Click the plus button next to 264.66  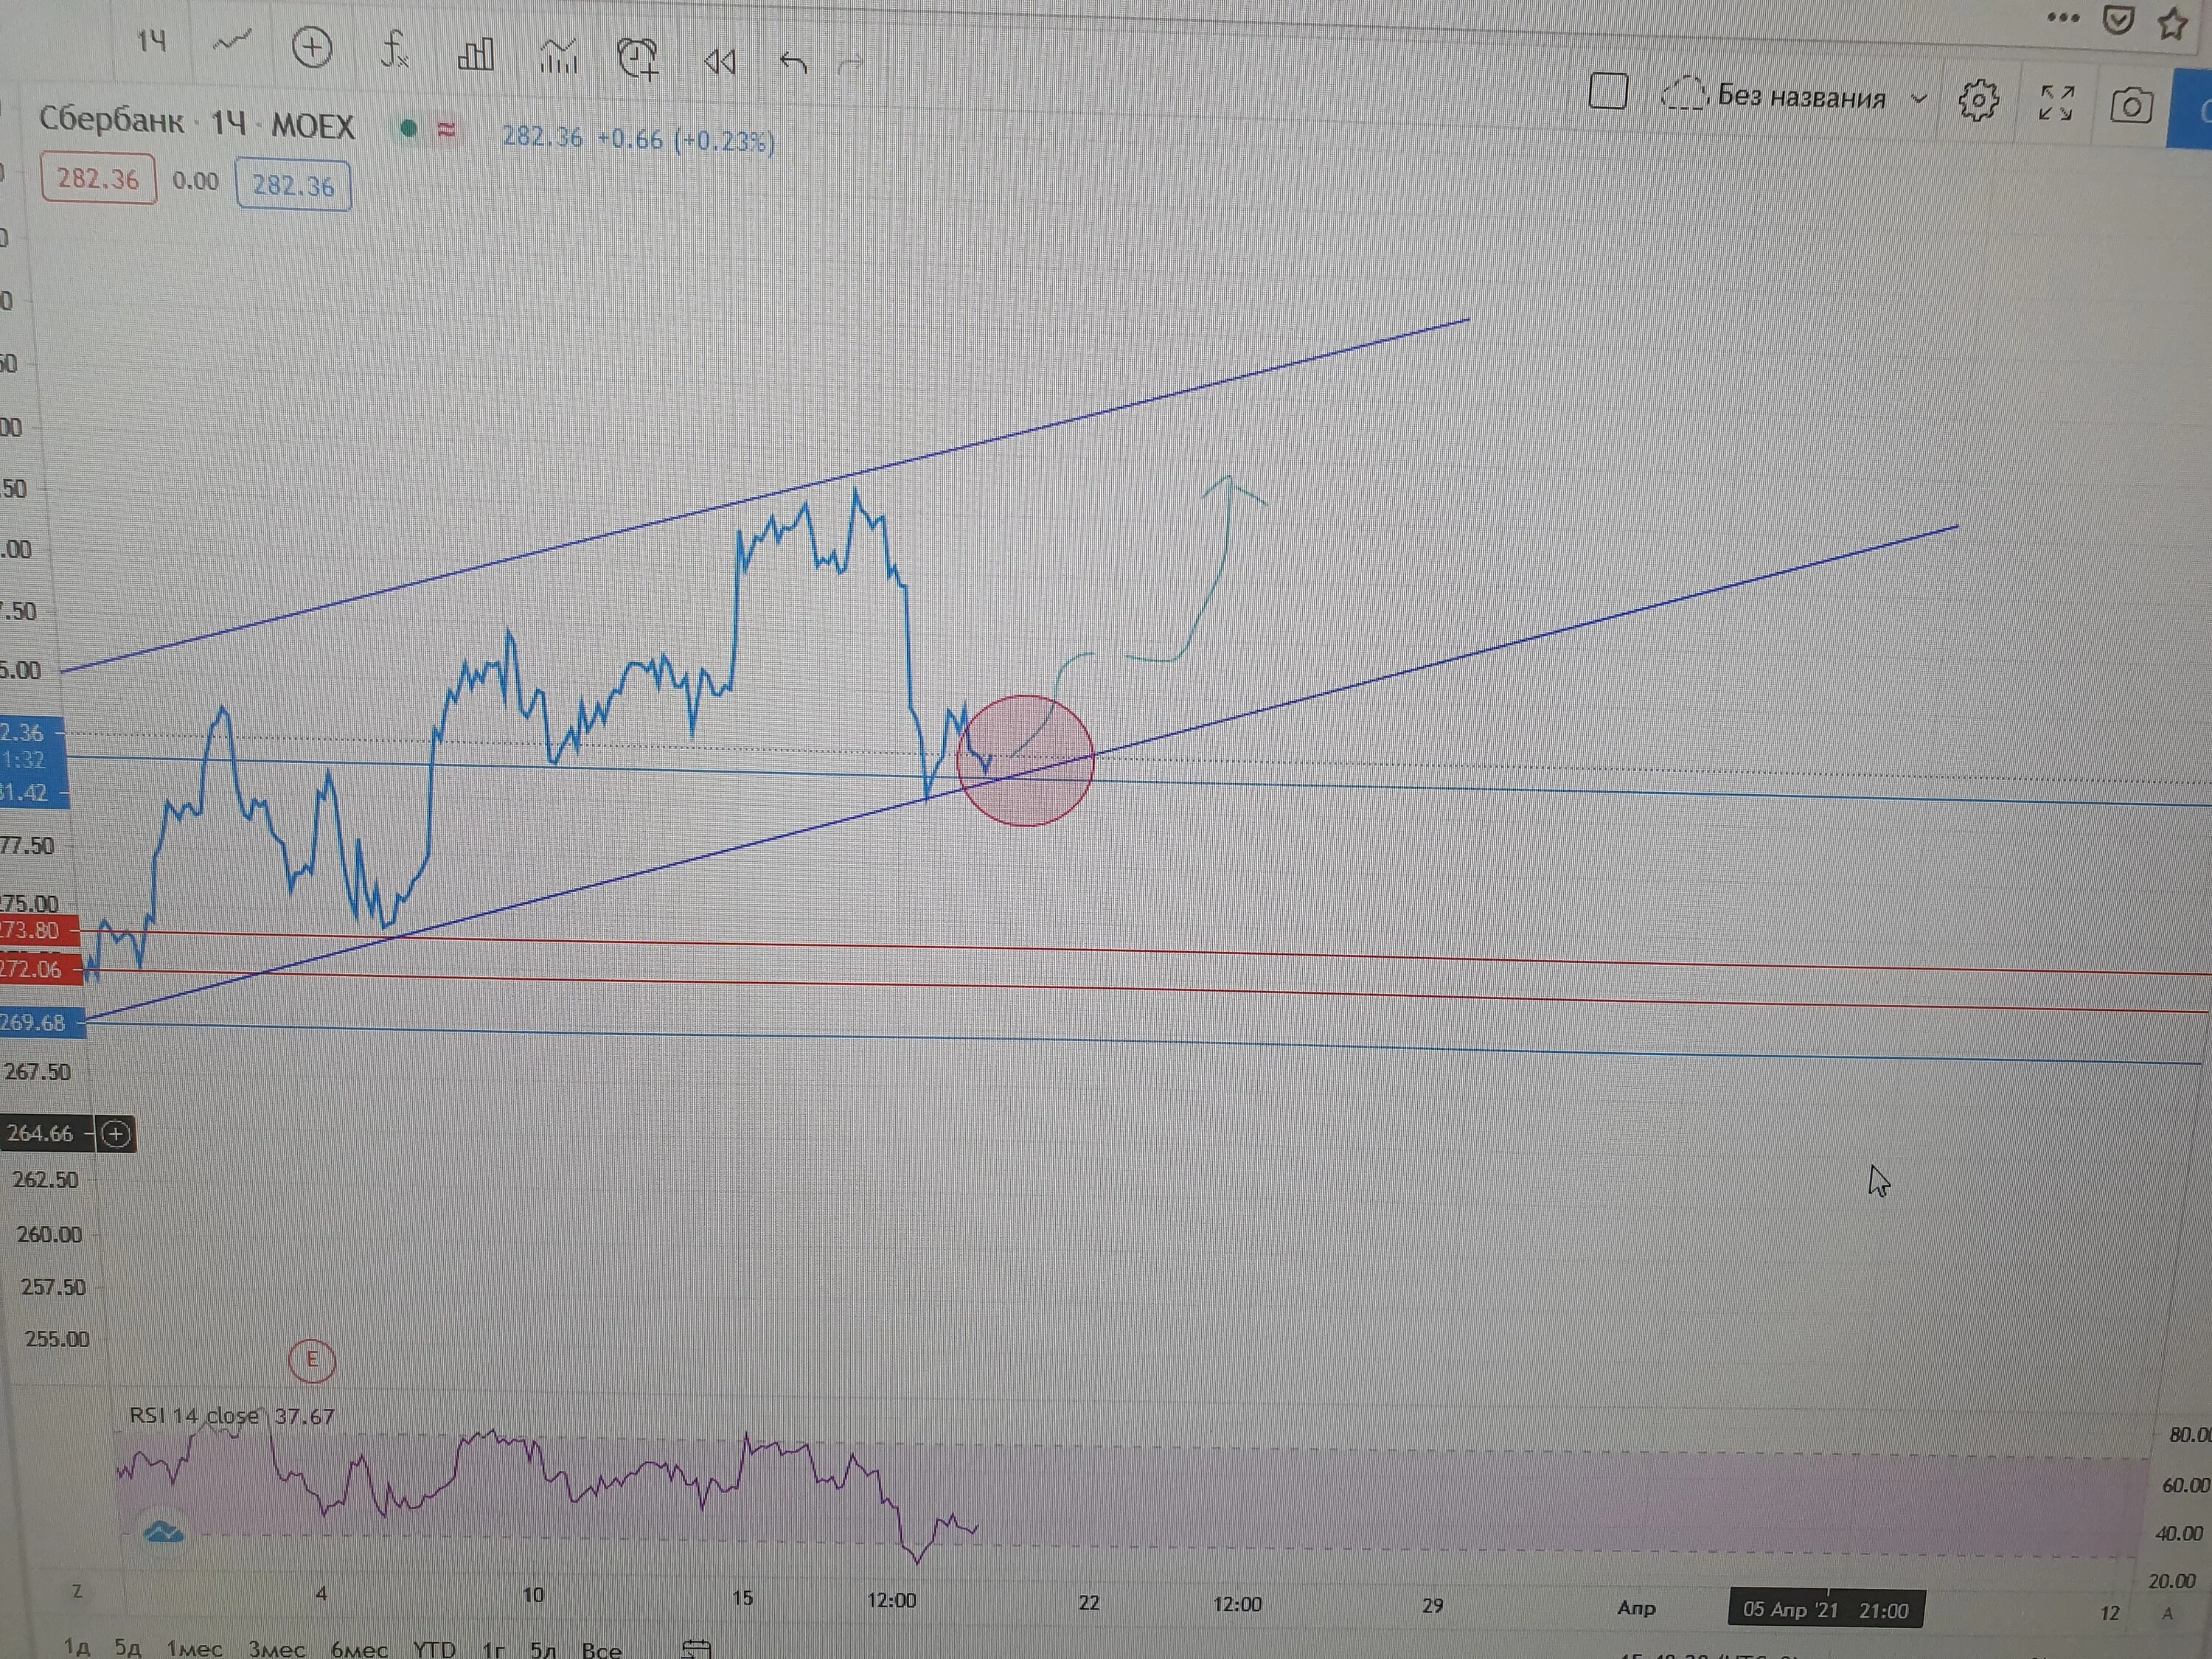116,1133
